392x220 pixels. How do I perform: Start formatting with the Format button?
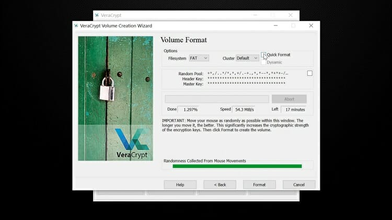click(259, 184)
